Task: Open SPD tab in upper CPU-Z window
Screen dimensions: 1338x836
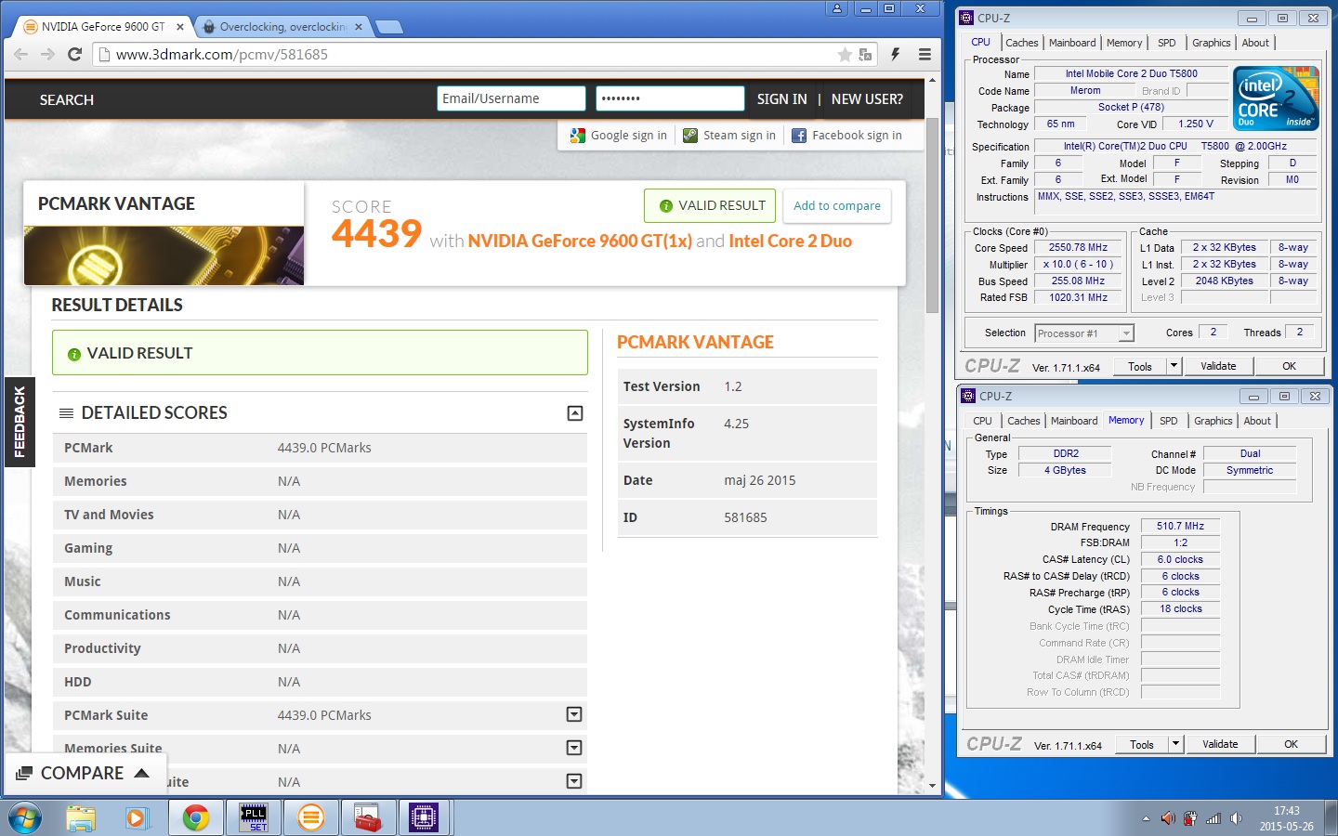Action: click(x=1166, y=43)
